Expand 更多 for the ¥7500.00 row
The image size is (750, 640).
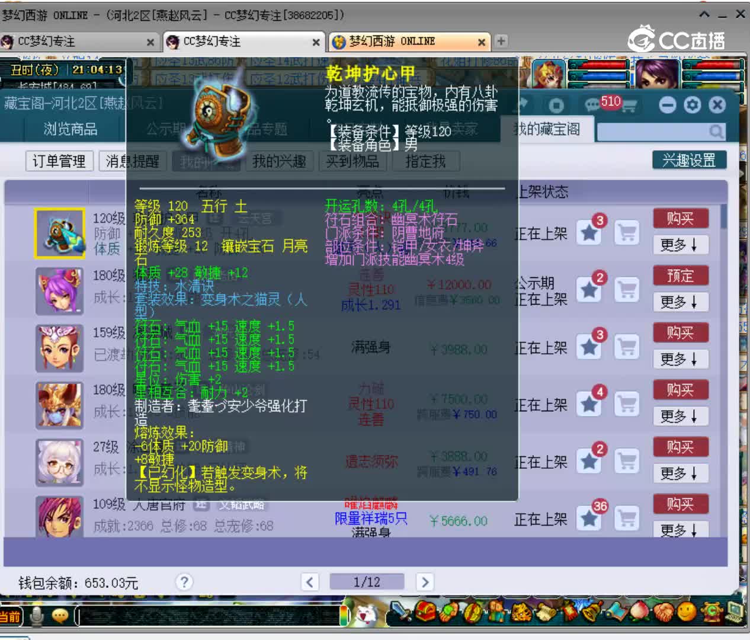pos(680,417)
